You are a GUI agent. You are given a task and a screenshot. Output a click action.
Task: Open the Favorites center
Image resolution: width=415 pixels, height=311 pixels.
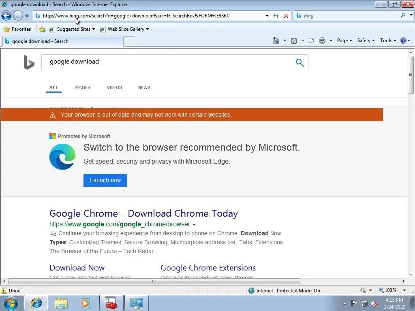pyautogui.click(x=17, y=29)
